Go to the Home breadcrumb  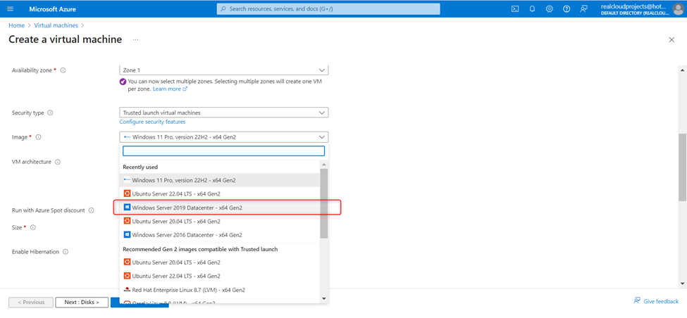tap(17, 25)
